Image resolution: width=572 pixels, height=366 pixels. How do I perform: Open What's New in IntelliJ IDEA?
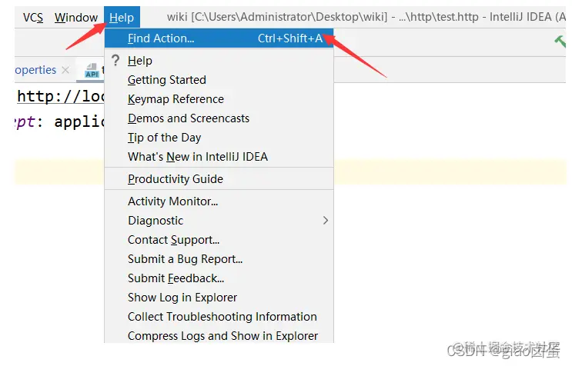point(219,157)
